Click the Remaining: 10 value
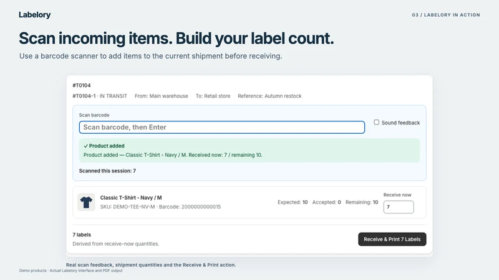The width and height of the screenshot is (499, 280). pyautogui.click(x=362, y=202)
